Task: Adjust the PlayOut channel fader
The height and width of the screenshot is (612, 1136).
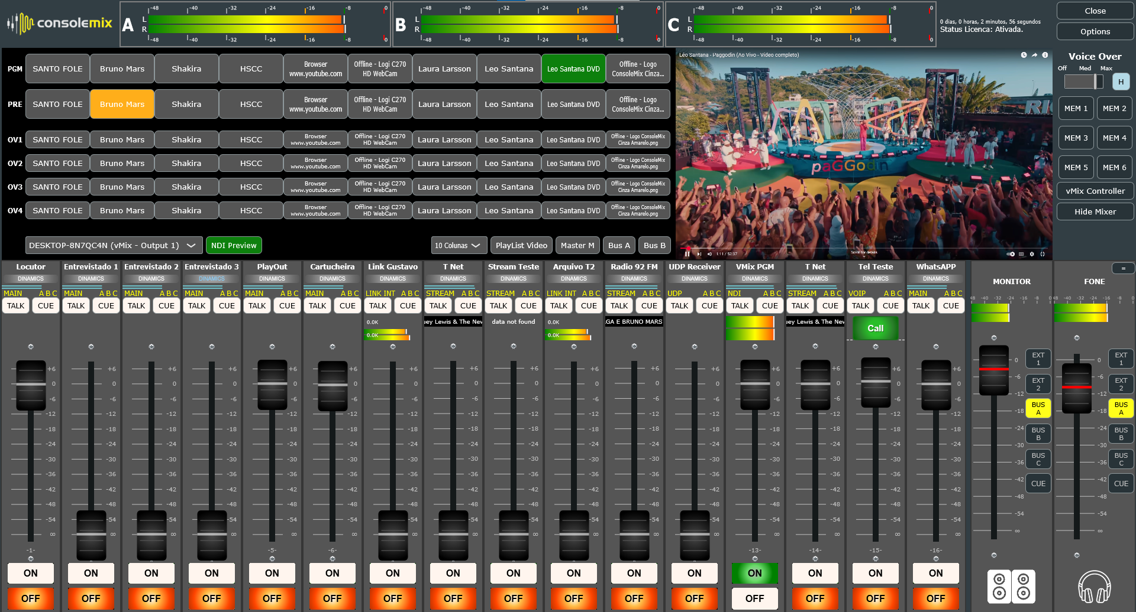Action: coord(272,385)
